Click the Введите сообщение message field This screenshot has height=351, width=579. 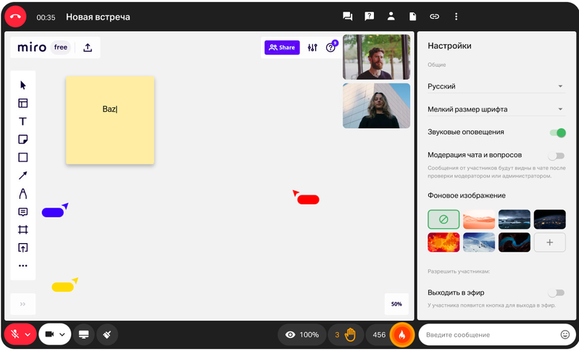click(x=489, y=335)
